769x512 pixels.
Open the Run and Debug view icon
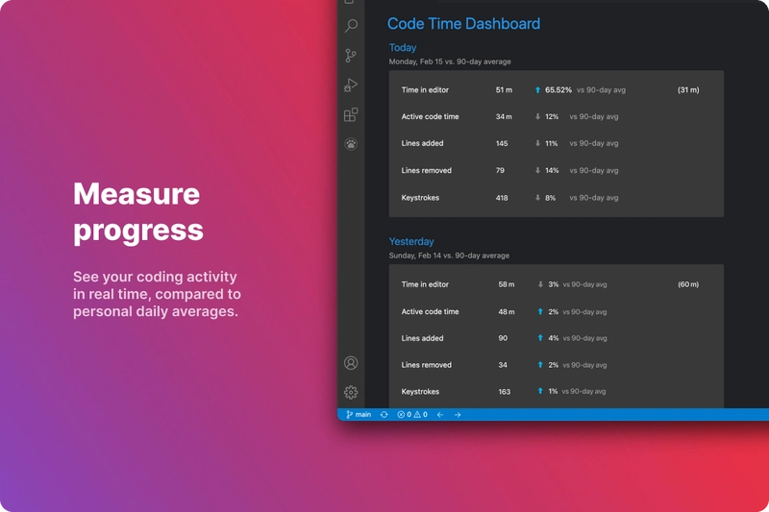[351, 85]
